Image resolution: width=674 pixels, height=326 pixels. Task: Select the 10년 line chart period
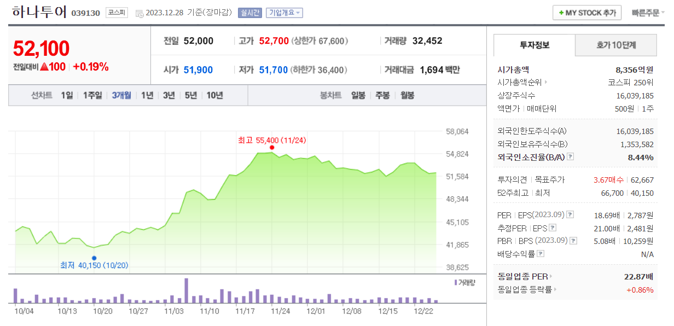[214, 95]
